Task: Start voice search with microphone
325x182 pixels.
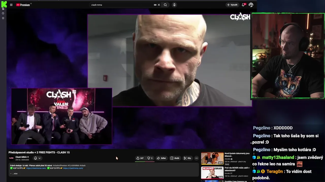Action: [x=174, y=5]
